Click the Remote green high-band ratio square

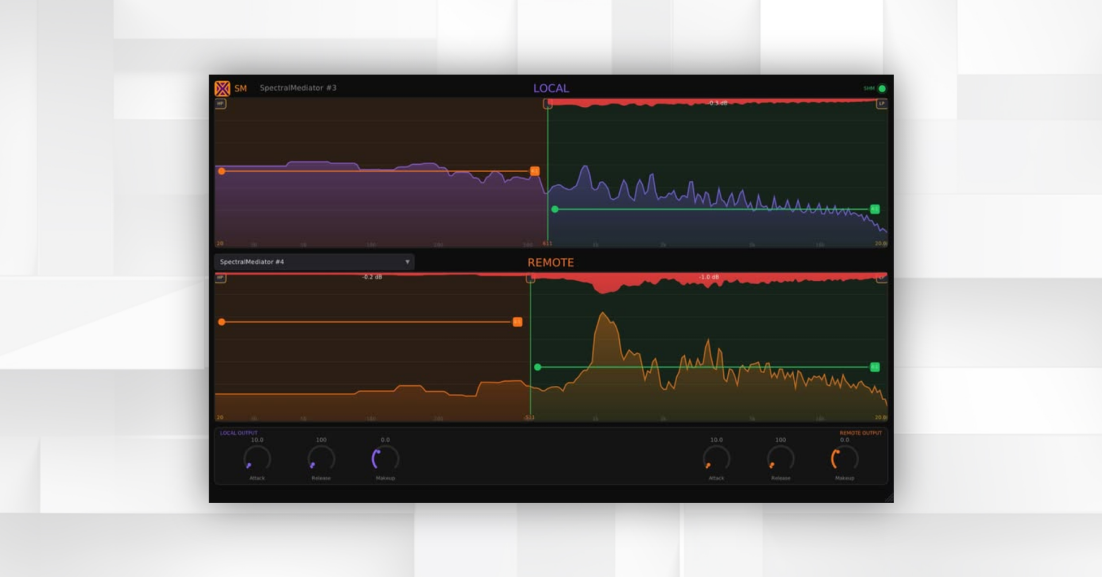875,367
